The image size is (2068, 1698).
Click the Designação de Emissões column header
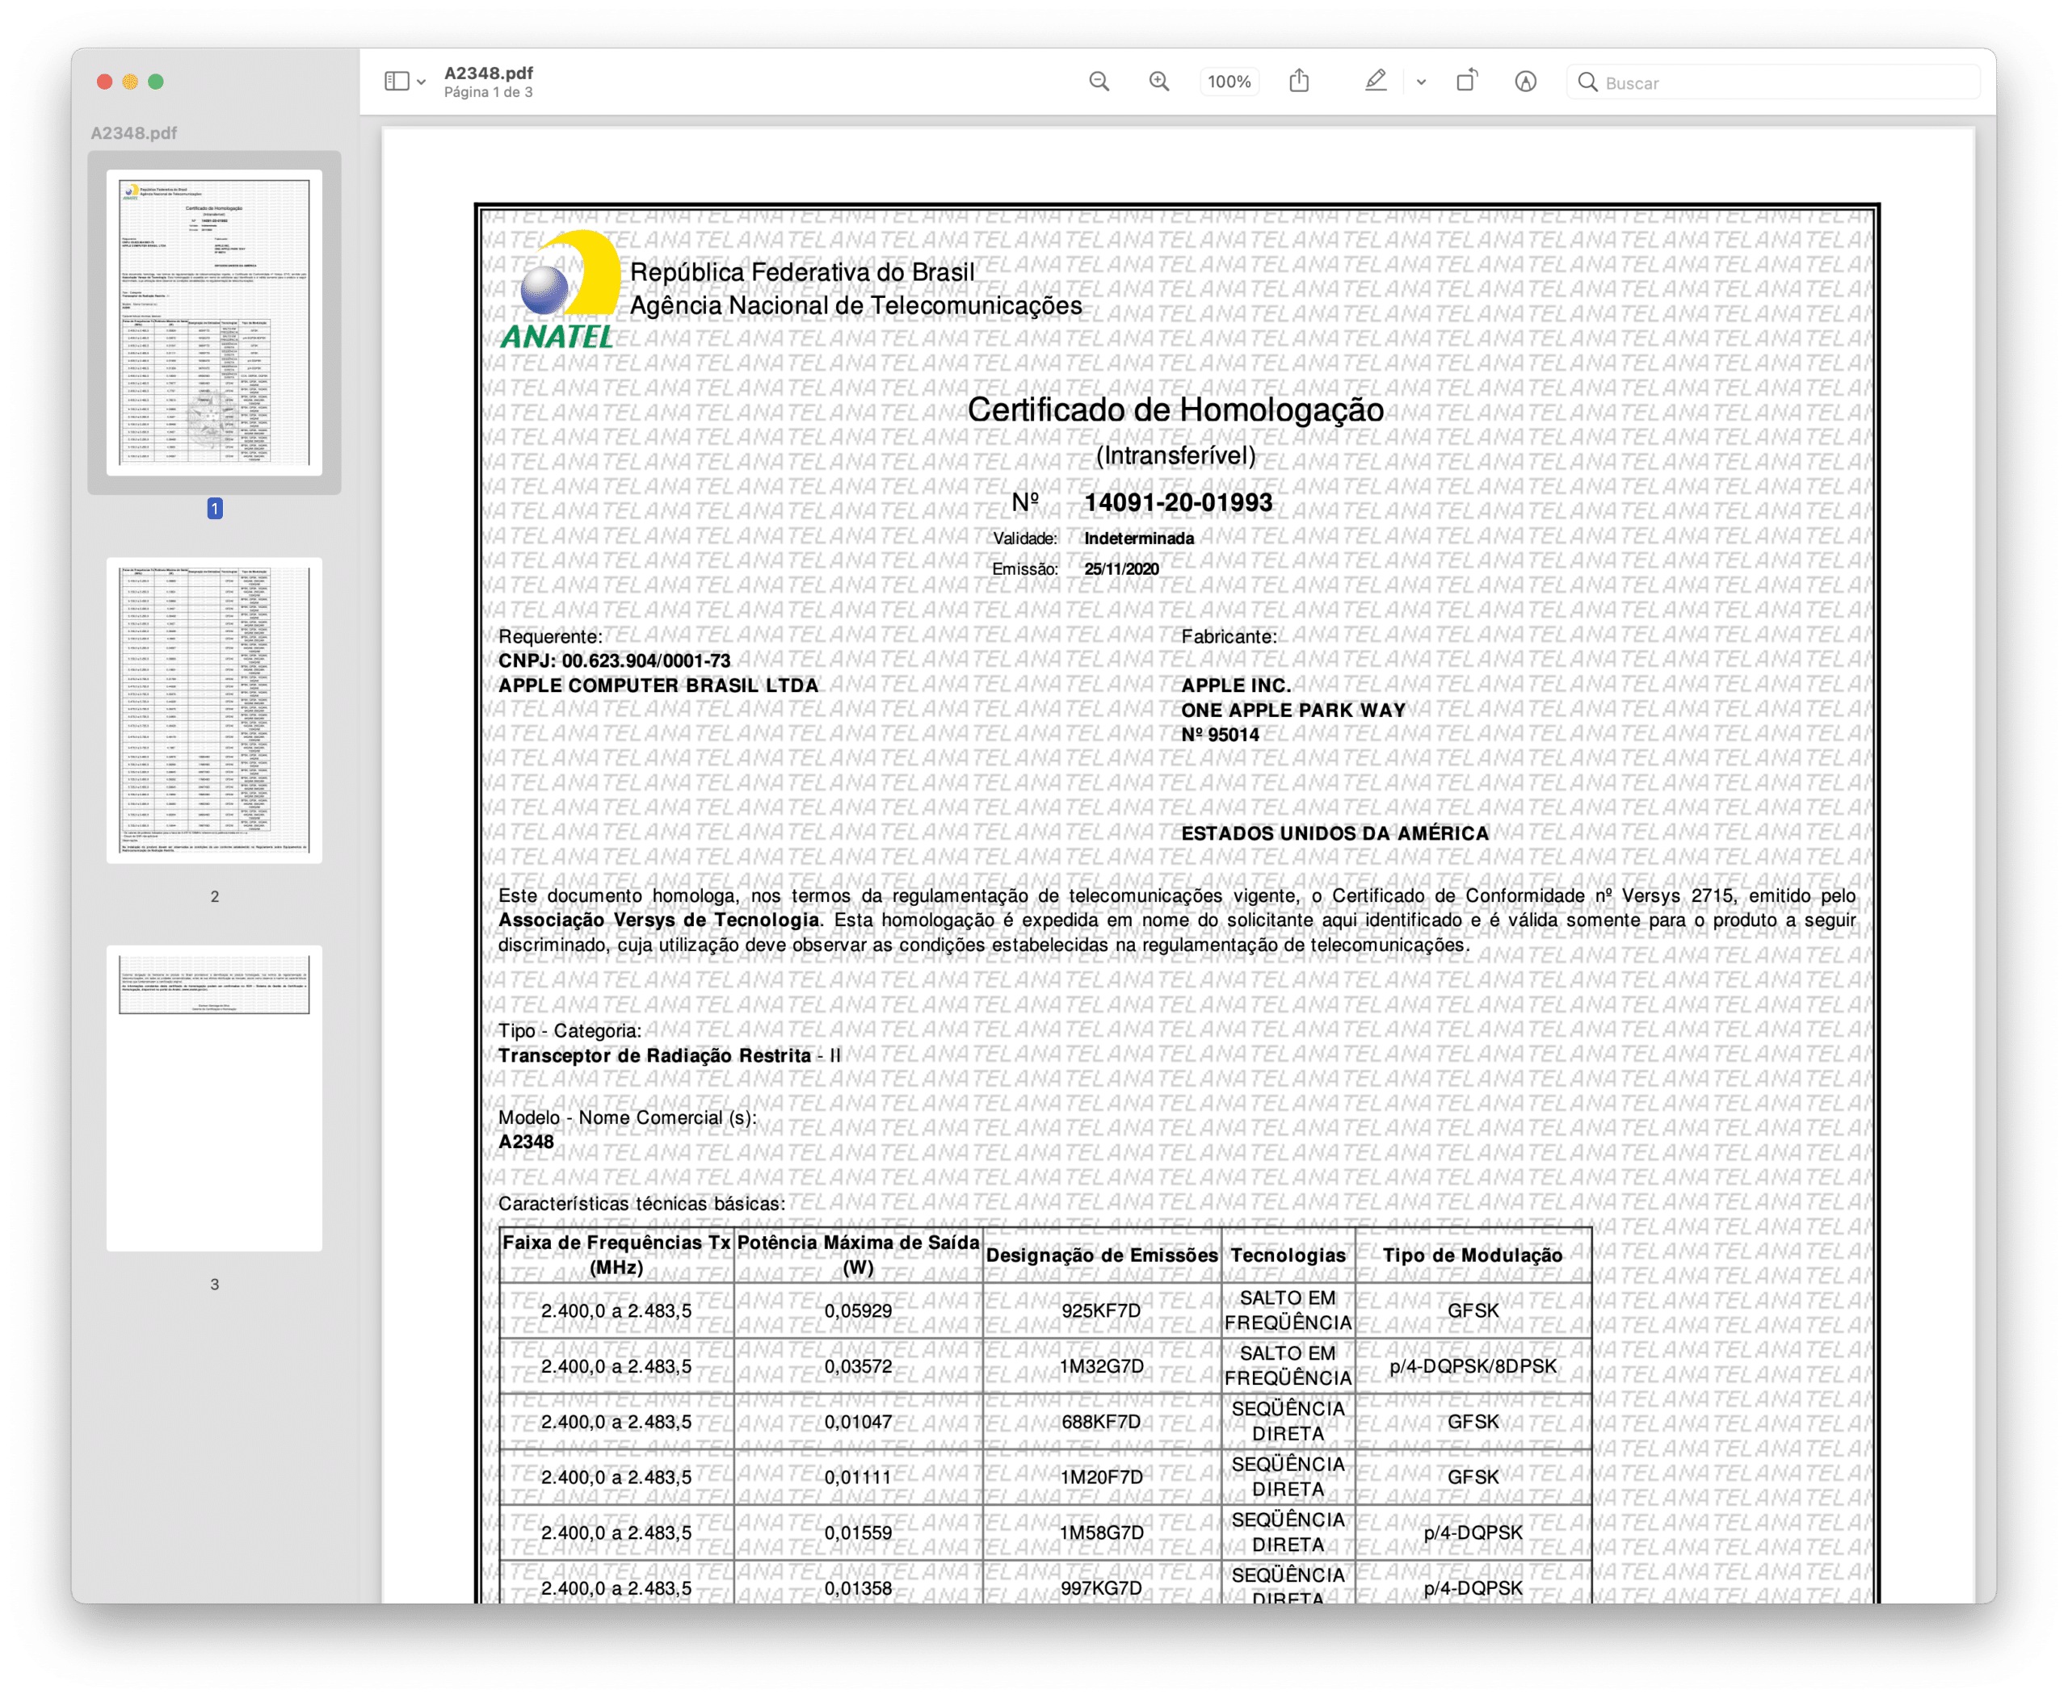(1102, 1255)
